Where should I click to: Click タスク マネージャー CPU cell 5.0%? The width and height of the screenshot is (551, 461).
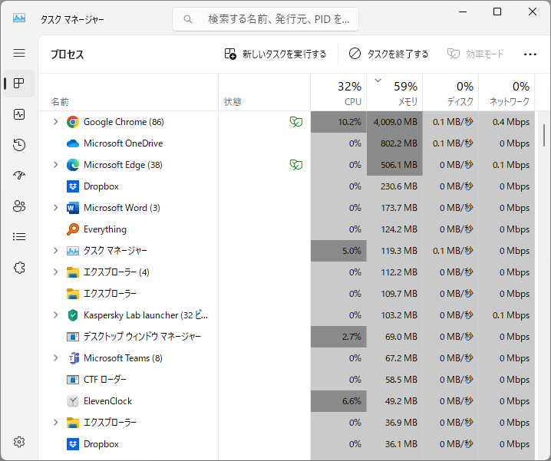tap(338, 251)
